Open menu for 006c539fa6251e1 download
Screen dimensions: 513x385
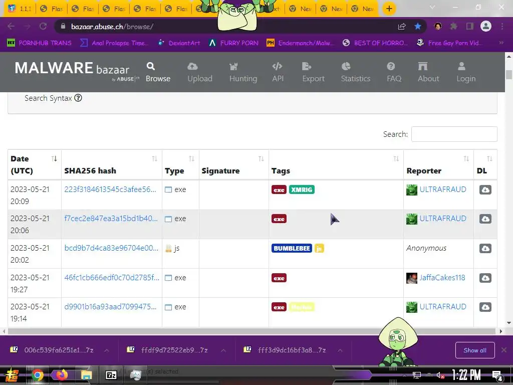[x=107, y=350]
